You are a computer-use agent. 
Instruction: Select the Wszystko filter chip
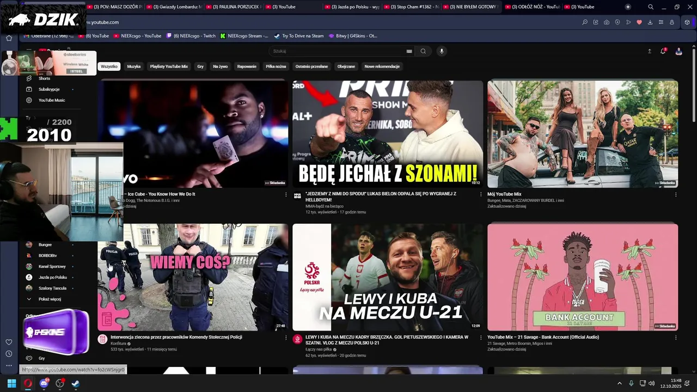pos(109,66)
